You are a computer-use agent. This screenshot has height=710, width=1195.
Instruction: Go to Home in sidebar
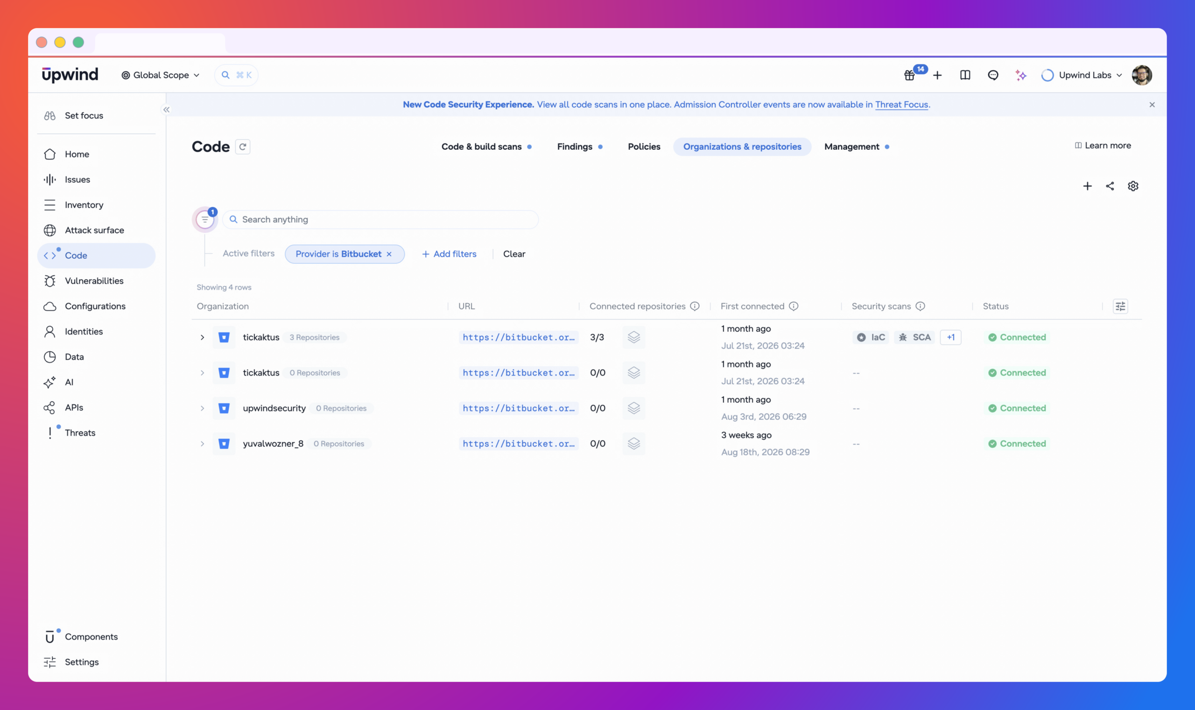(96, 154)
